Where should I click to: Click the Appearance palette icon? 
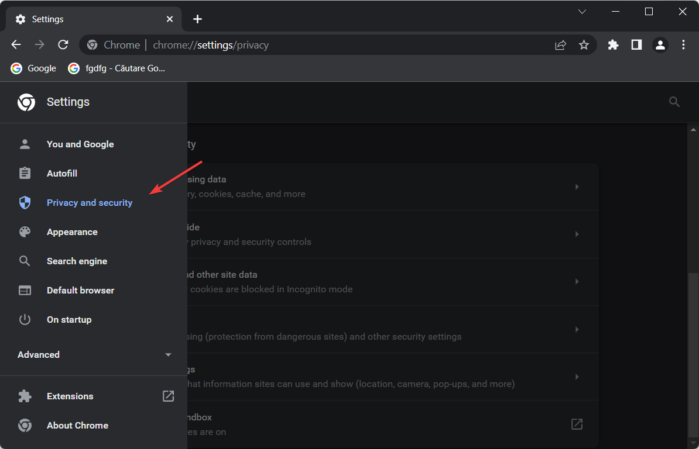coord(25,232)
